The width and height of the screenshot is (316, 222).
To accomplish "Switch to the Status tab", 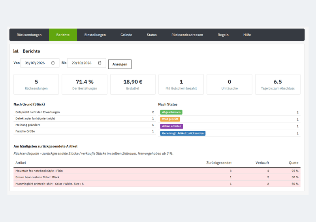I will tap(152, 35).
